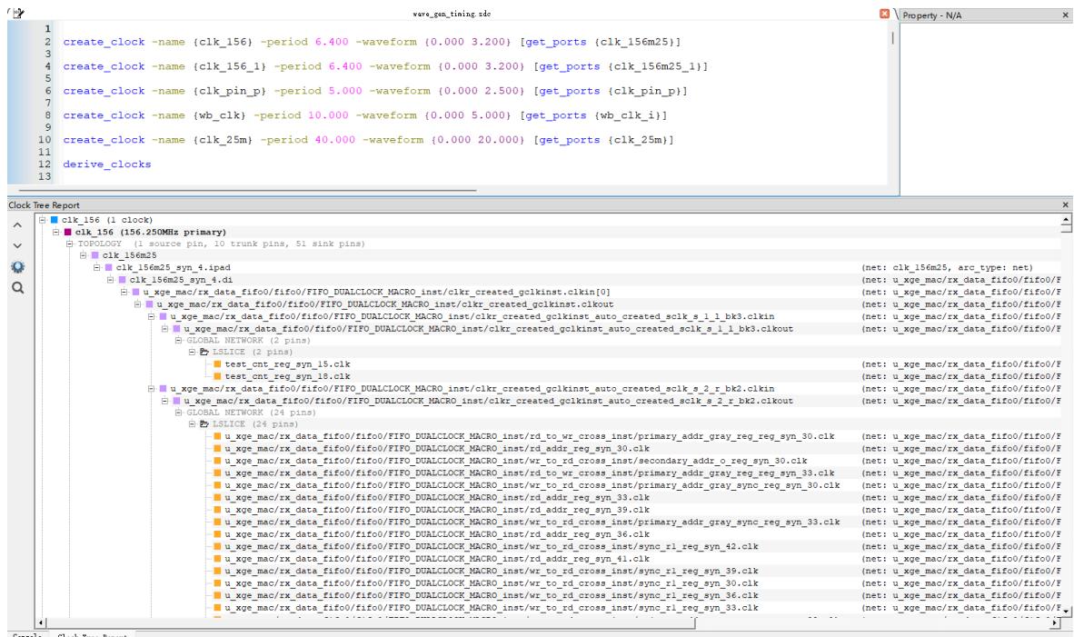Select the test_cnt_reg_syn_15.clk row
This screenshot has height=637, width=1074.
(x=288, y=364)
